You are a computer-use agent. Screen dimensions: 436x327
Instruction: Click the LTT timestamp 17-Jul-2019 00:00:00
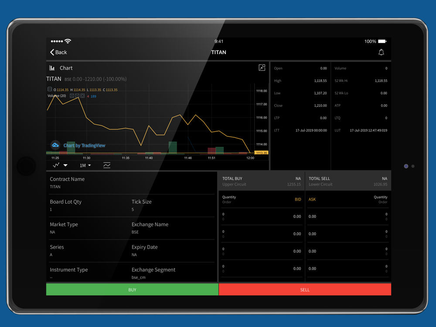[x=311, y=130]
